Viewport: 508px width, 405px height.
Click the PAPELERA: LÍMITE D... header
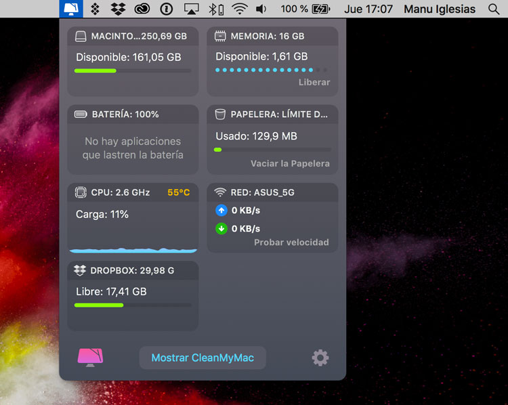point(279,114)
